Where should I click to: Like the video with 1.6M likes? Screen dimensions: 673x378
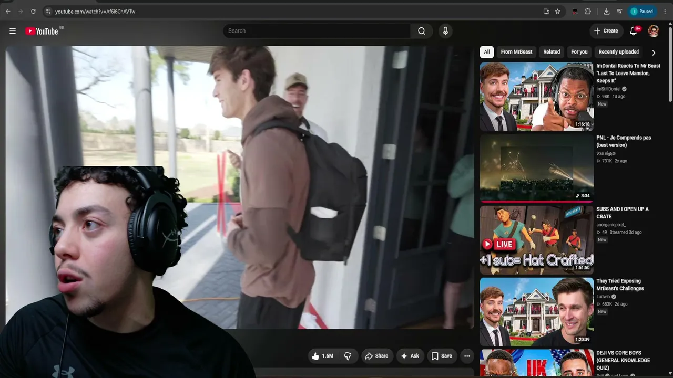point(323,356)
